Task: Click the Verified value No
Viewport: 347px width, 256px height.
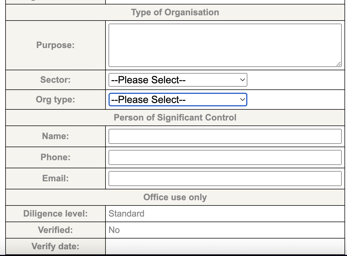Action: coord(114,230)
